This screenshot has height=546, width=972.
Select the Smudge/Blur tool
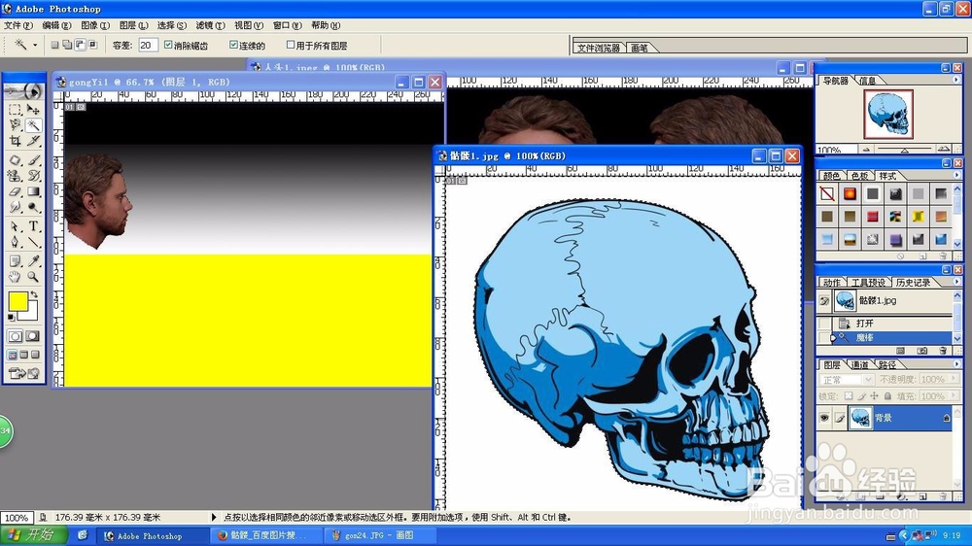(x=16, y=208)
